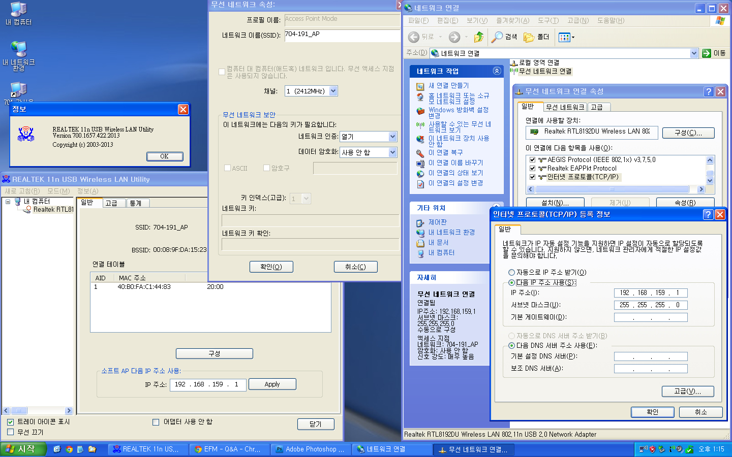Click 고급(V)... button in TCP/IP dialog
This screenshot has width=732, height=457.
tap(688, 391)
